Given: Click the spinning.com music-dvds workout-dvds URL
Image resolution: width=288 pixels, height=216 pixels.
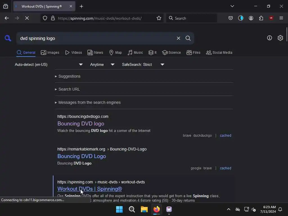Looking at the screenshot, I should (x=101, y=182).
